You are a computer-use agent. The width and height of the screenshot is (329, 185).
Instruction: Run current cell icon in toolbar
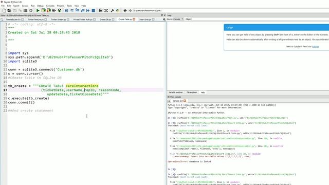(43, 10)
